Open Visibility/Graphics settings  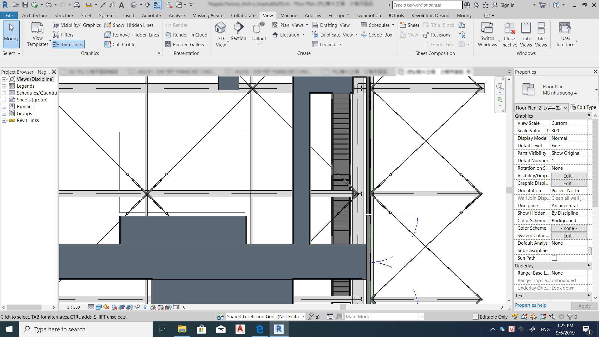(77, 25)
